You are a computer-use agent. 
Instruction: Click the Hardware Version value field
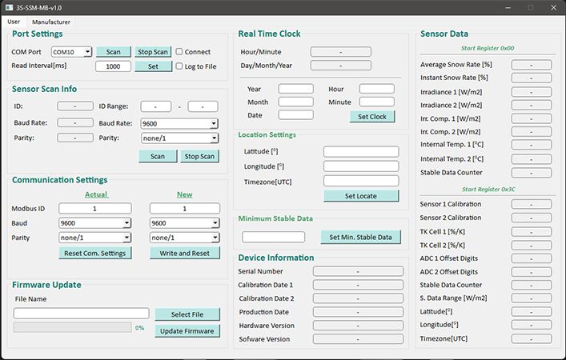tap(358, 326)
